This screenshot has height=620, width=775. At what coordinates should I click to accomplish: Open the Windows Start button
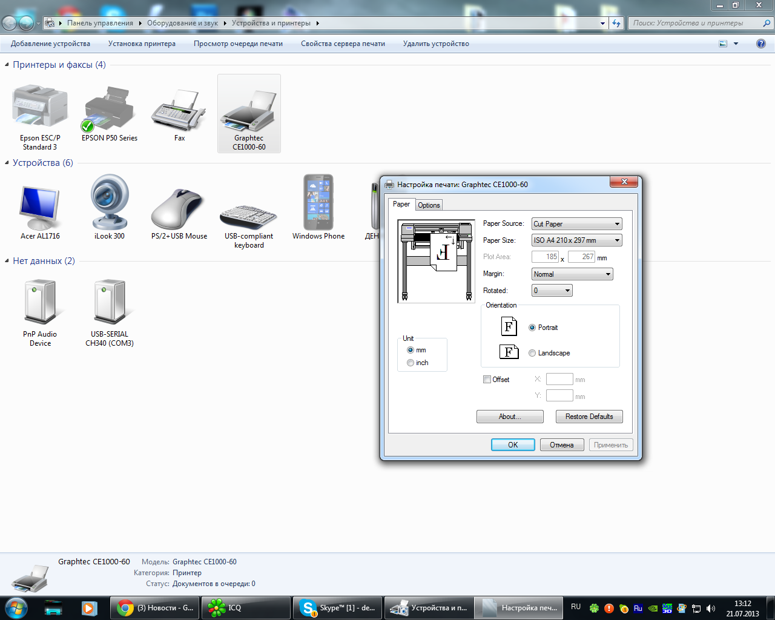point(16,608)
